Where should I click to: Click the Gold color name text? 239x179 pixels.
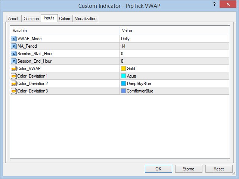pos(131,69)
